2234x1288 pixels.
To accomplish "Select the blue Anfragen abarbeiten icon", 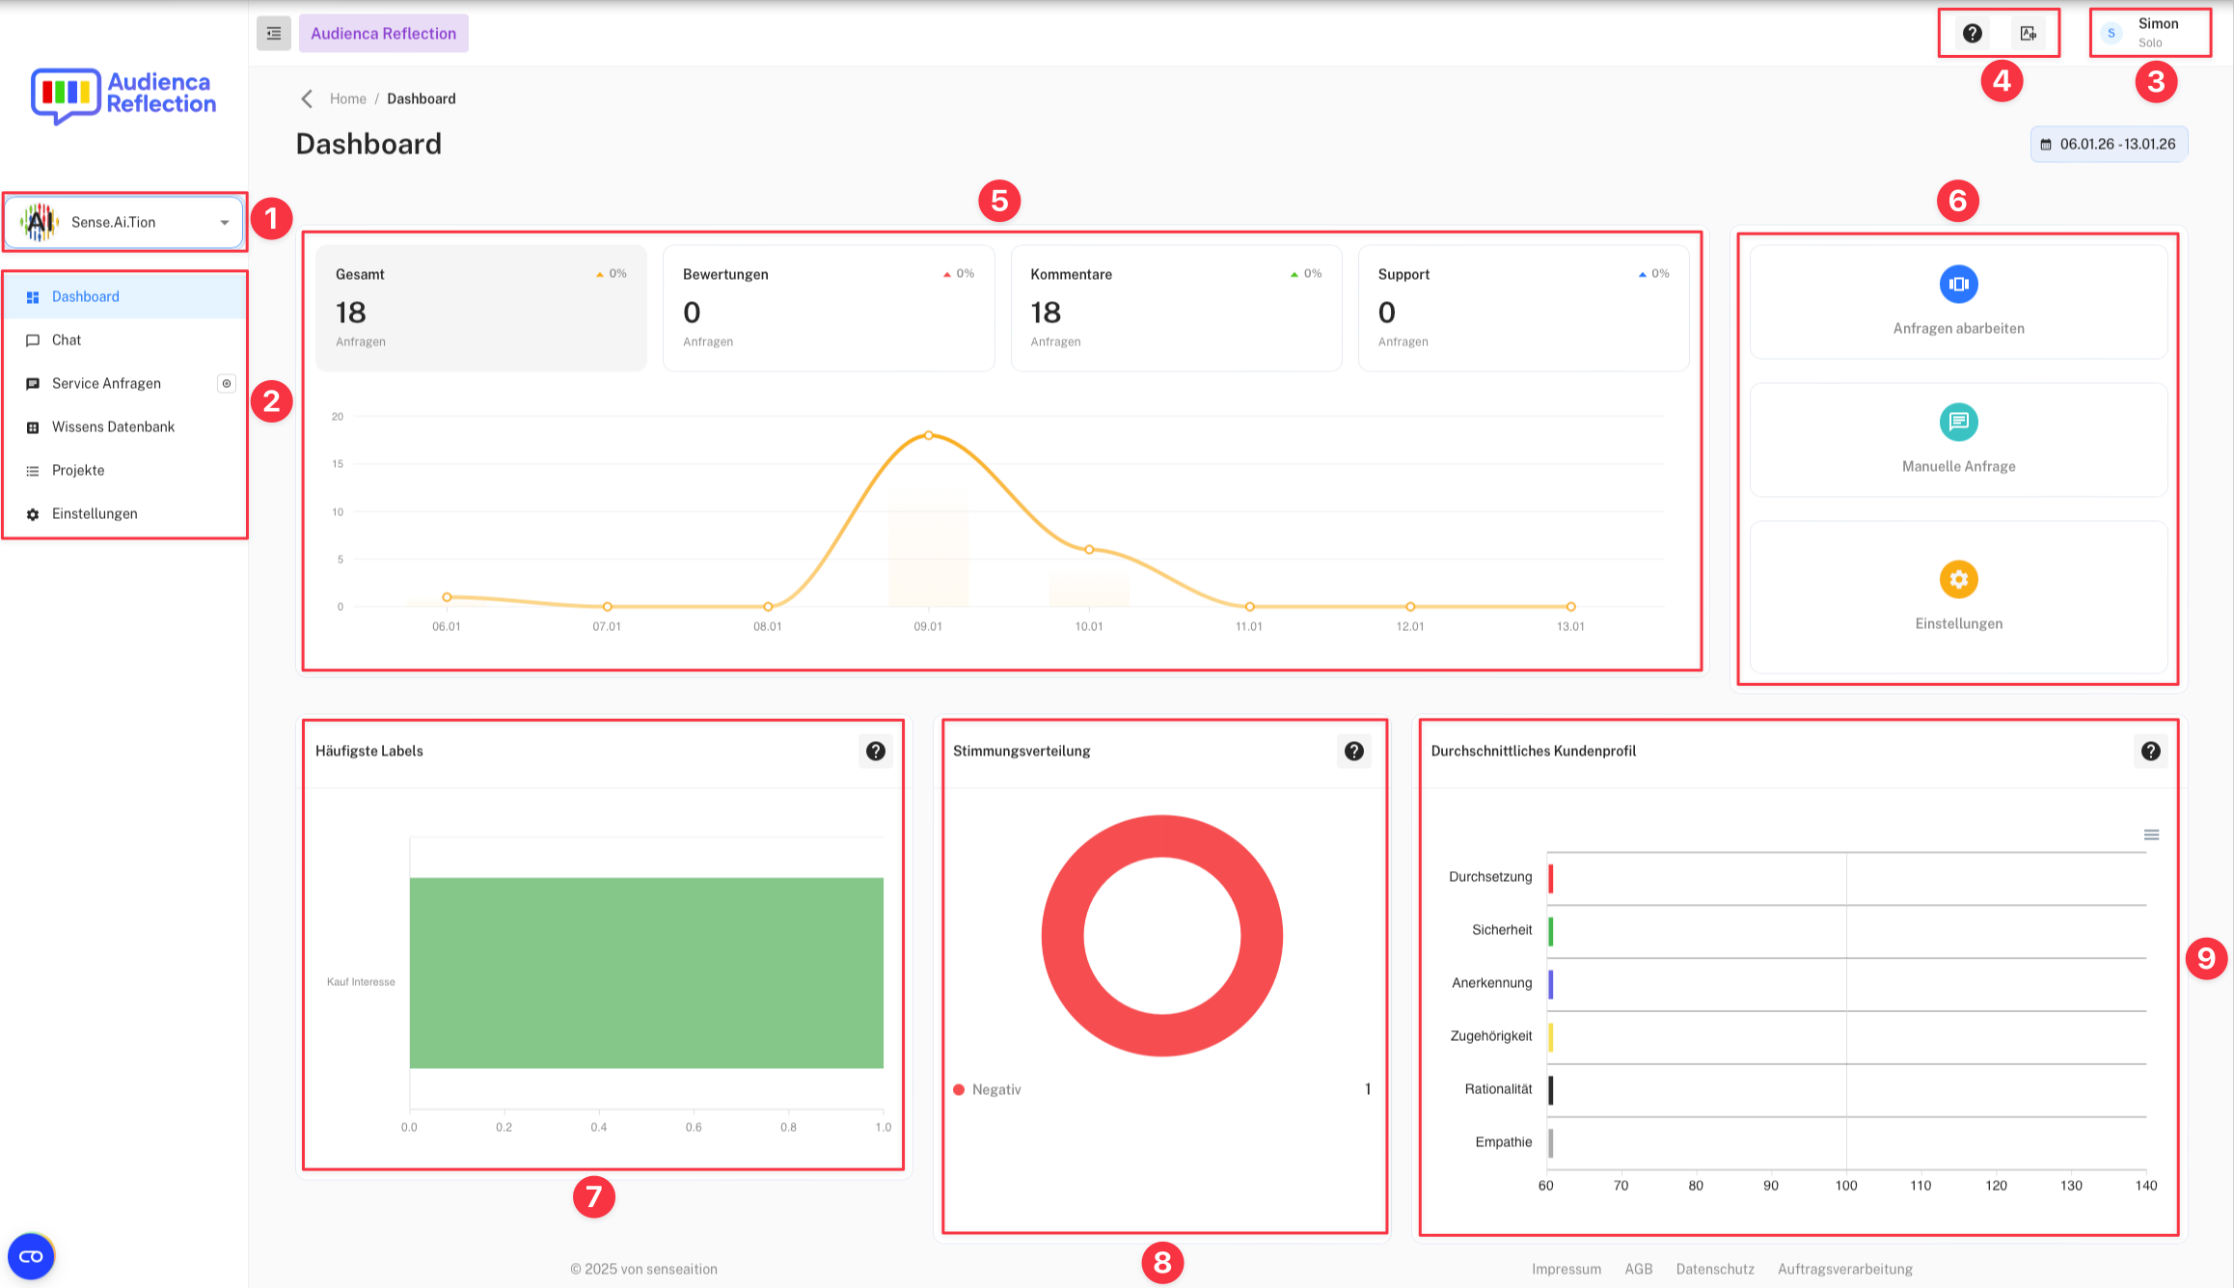I will (1957, 284).
